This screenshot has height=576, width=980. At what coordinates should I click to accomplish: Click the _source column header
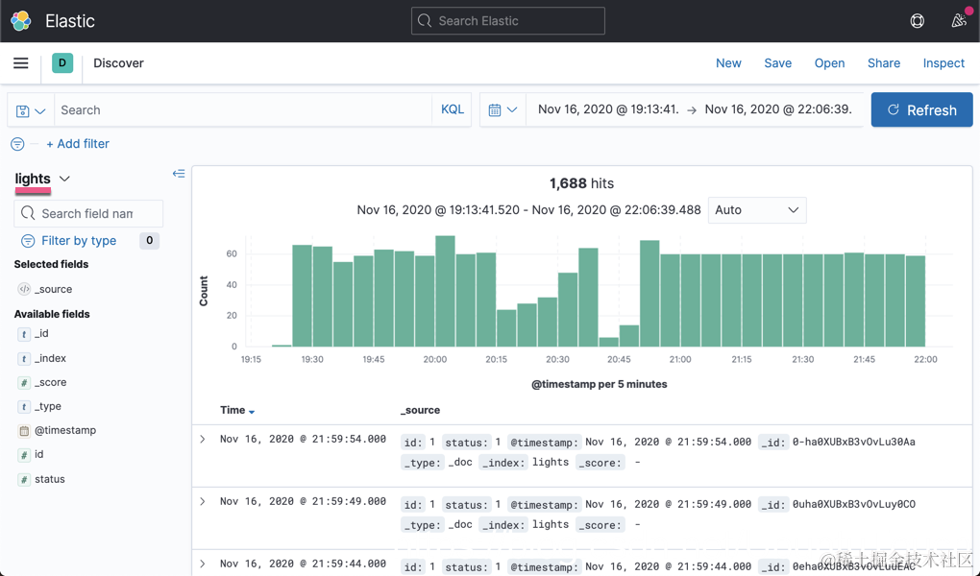(x=420, y=410)
